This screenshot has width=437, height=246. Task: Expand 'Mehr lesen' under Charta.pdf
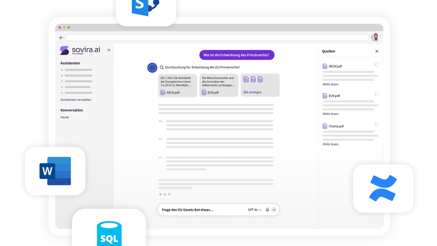pyautogui.click(x=330, y=144)
